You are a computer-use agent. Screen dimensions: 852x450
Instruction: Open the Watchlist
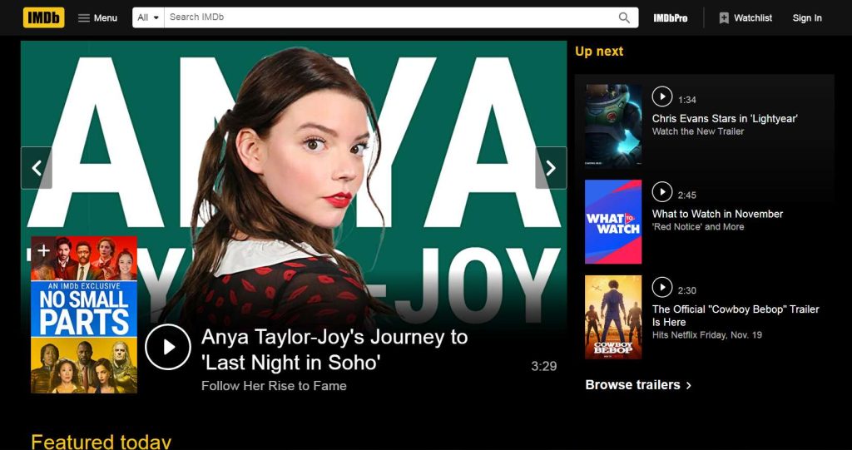click(745, 18)
